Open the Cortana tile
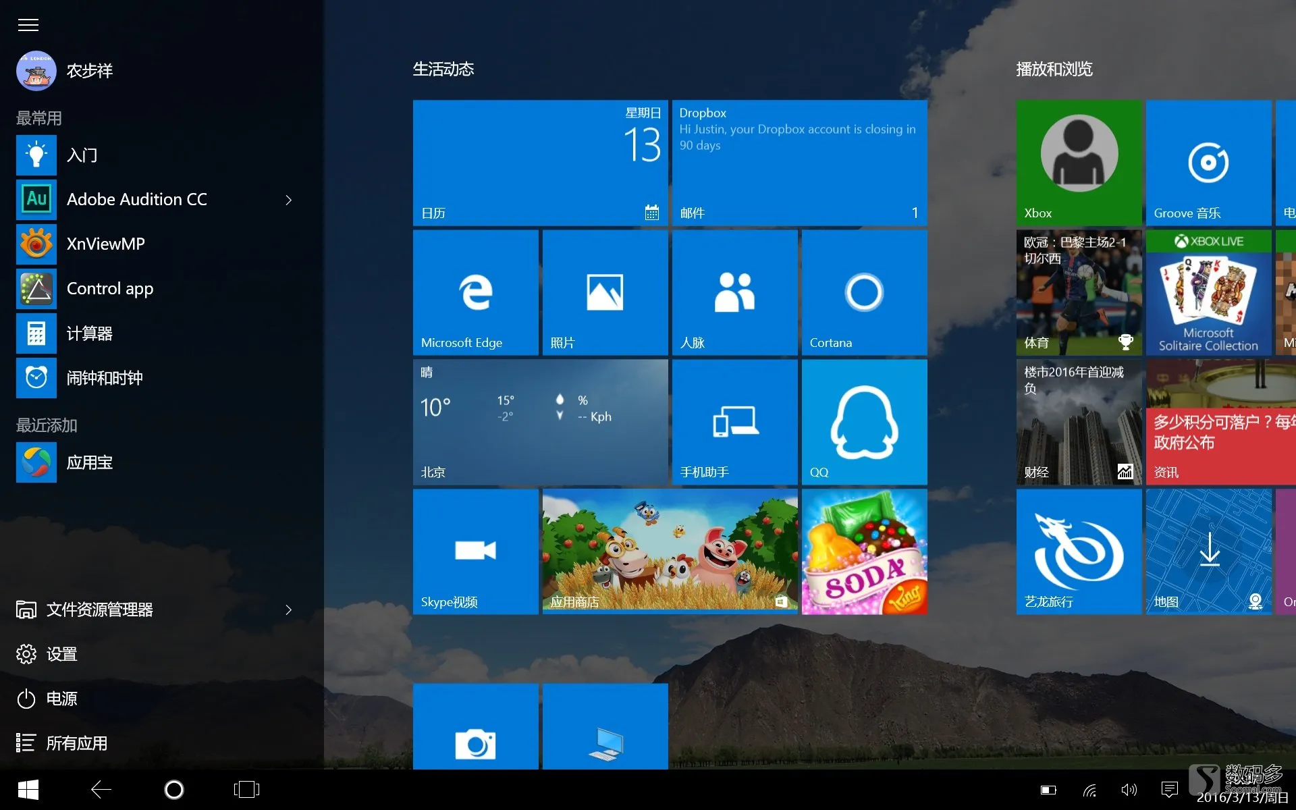1296x810 pixels. tap(864, 292)
